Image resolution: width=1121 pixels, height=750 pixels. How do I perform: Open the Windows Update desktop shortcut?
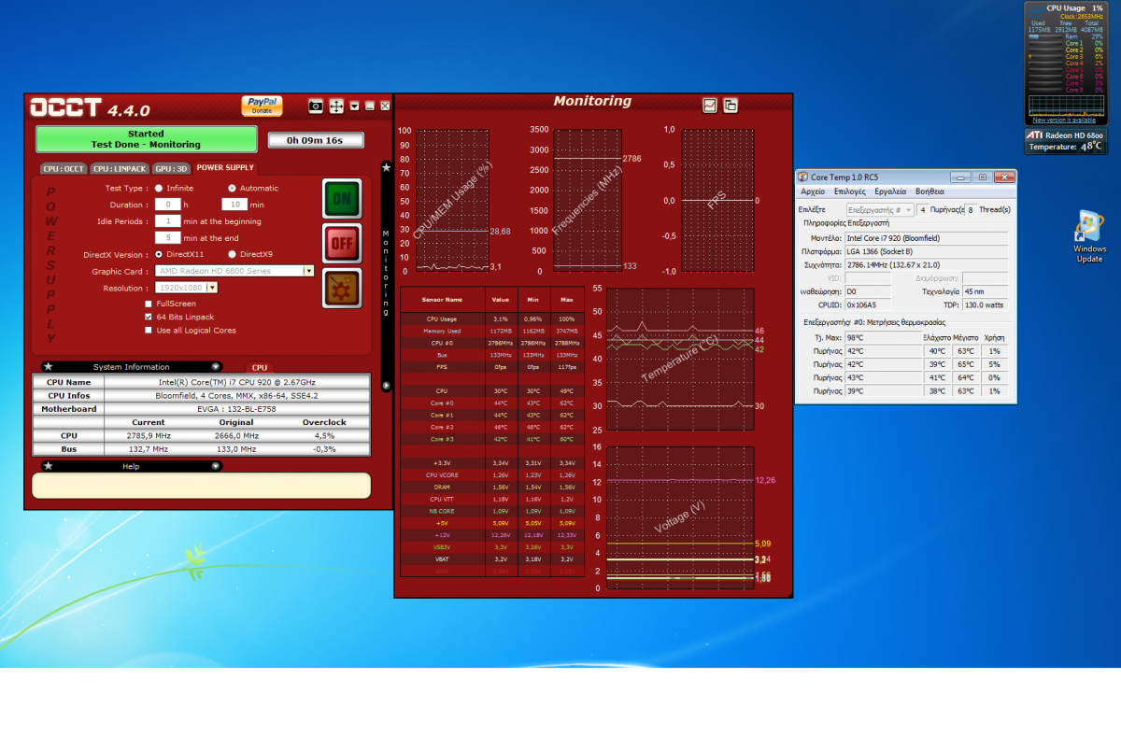1089,236
